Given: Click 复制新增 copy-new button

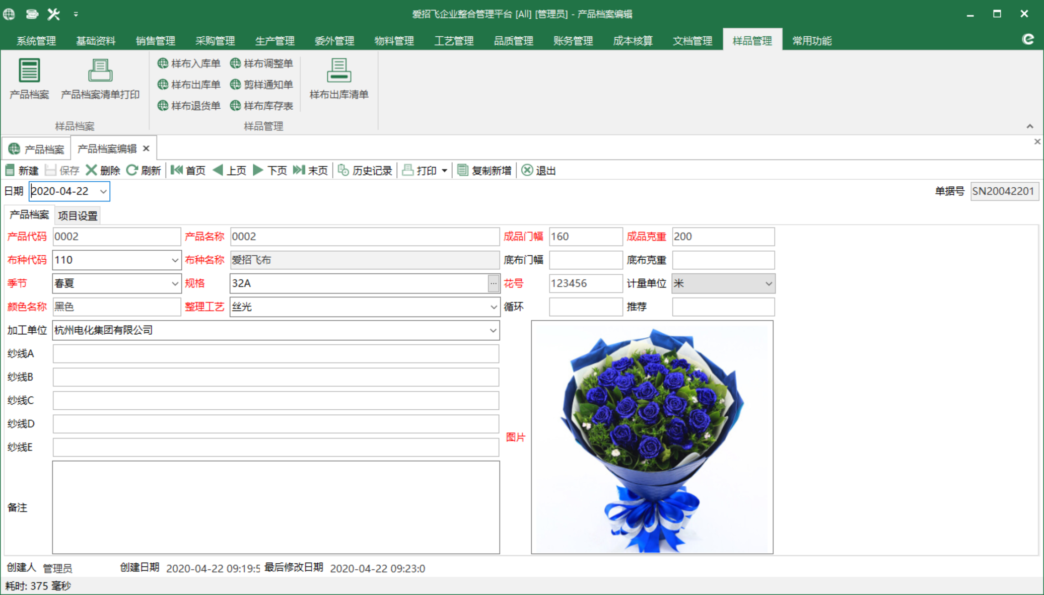Looking at the screenshot, I should tap(484, 171).
